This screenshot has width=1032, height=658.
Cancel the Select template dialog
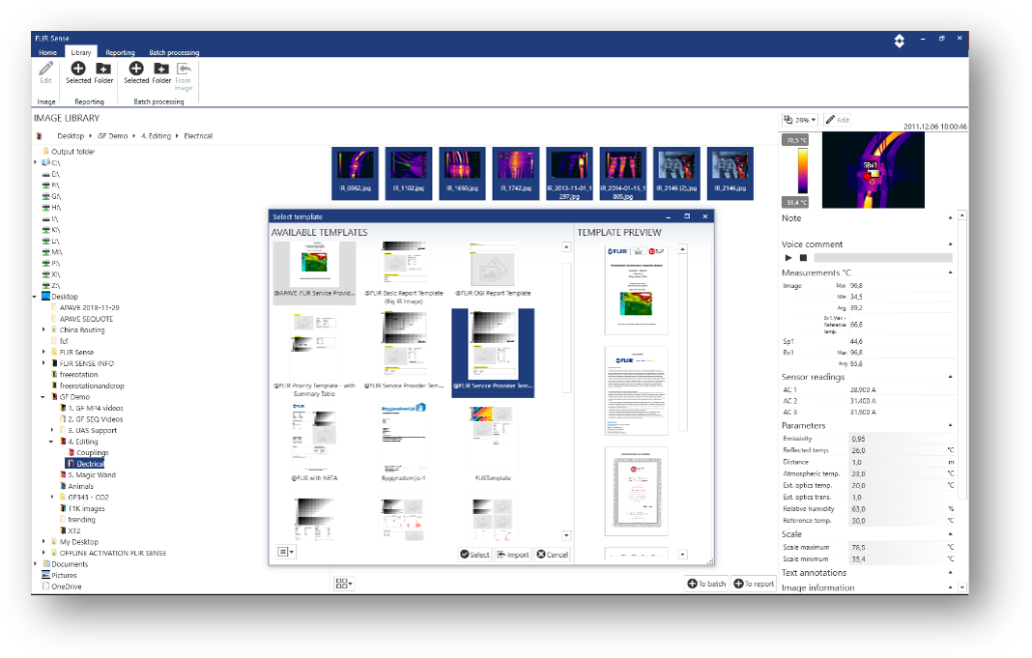552,554
